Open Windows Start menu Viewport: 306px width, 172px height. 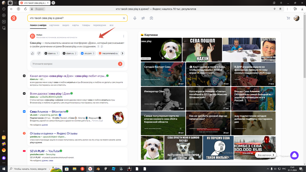[x=4, y=169]
